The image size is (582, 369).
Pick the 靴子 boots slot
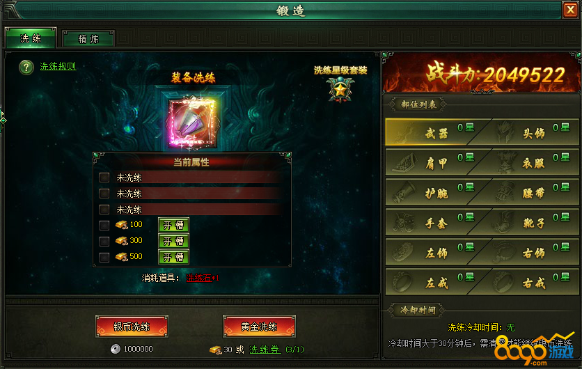(530, 222)
